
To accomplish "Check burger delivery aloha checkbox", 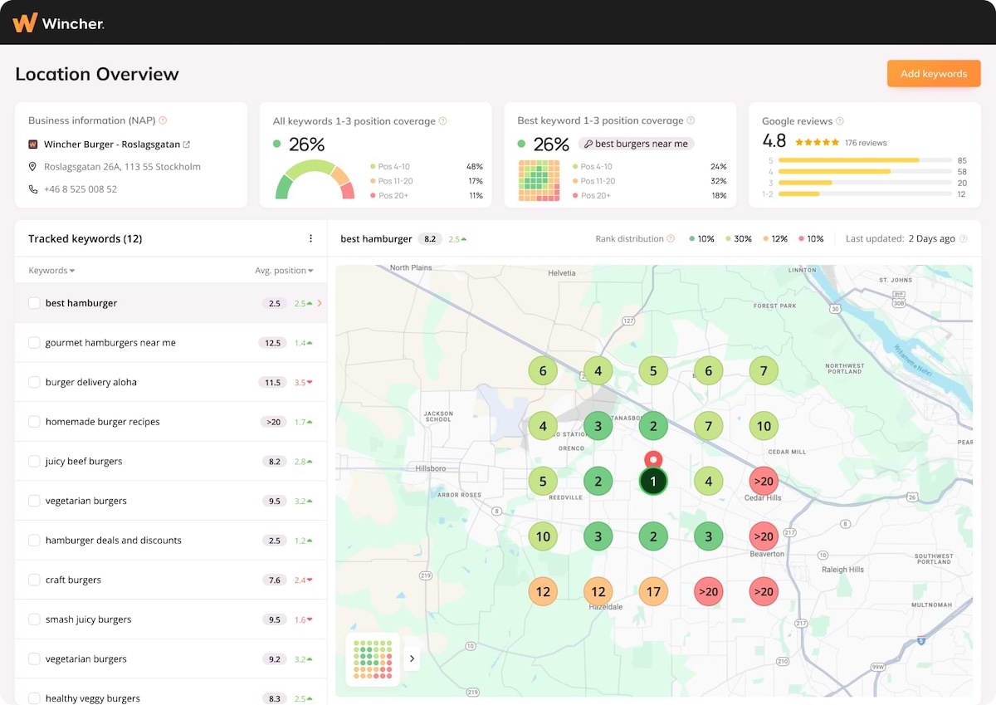I will click(34, 382).
